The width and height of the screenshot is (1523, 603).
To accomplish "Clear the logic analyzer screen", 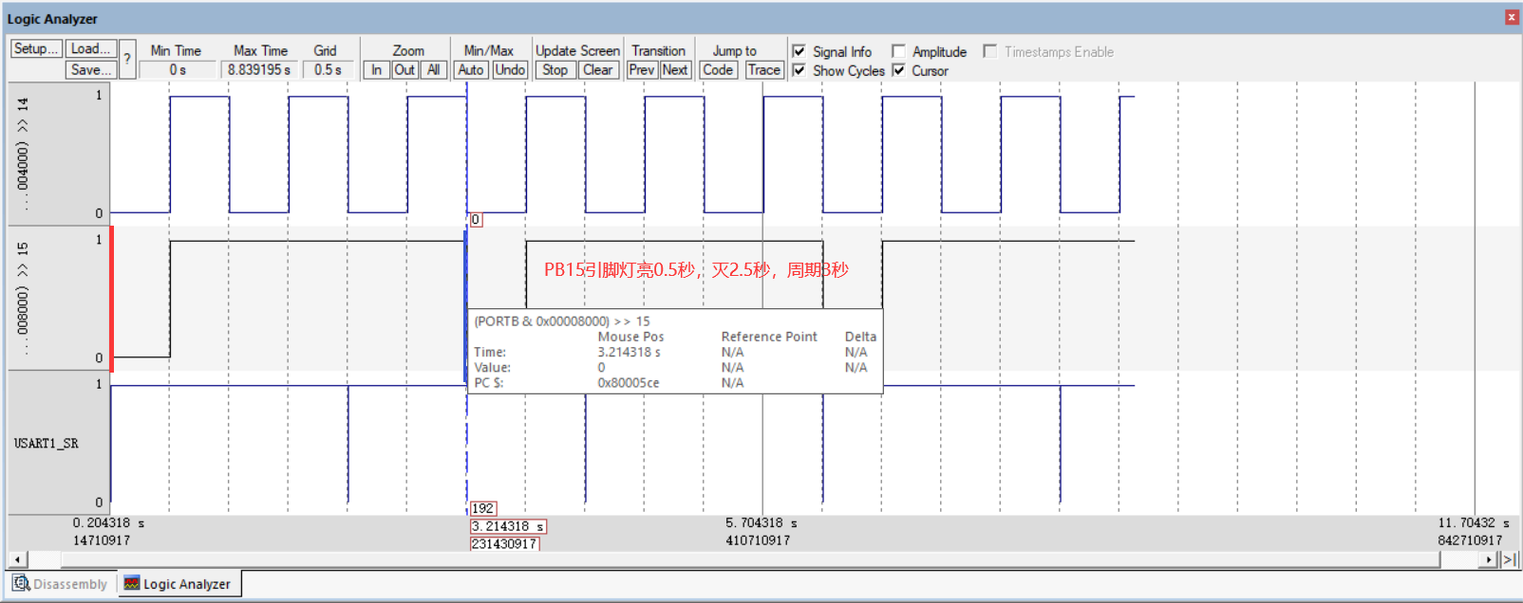I will pos(598,70).
